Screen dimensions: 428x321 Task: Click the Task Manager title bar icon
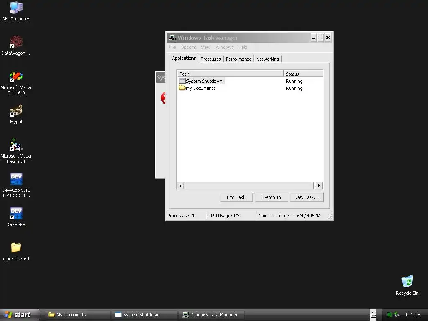tap(172, 38)
